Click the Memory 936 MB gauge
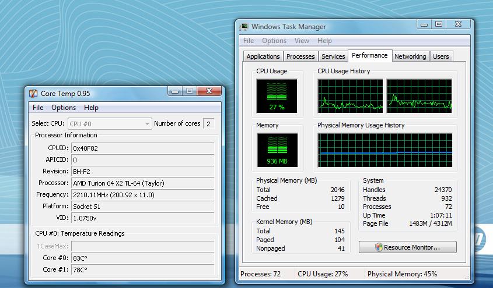This screenshot has height=288, width=493. click(x=277, y=150)
